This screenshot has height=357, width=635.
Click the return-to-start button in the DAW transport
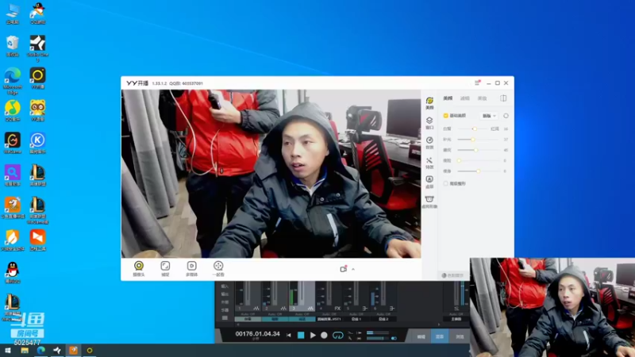289,335
